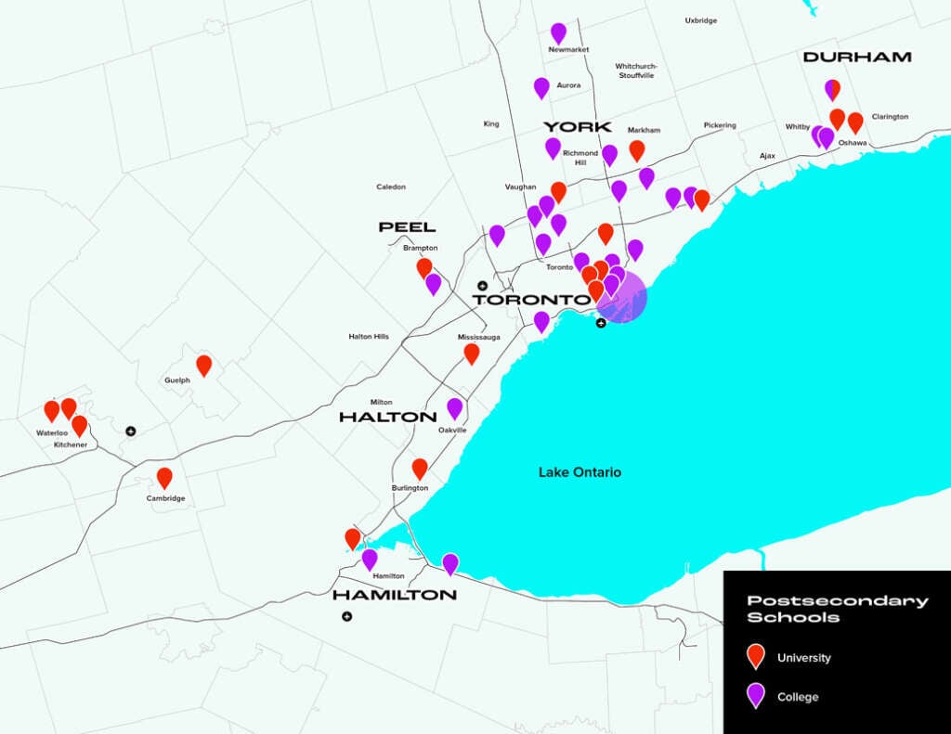Screen dimensions: 951x734
Task: Select the red University pin in Waterloo
Action: [x=52, y=408]
